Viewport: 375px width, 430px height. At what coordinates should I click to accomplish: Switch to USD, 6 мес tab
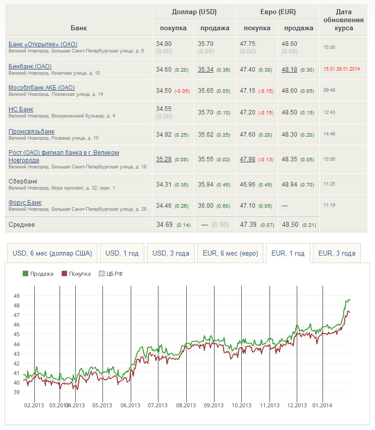(52, 253)
